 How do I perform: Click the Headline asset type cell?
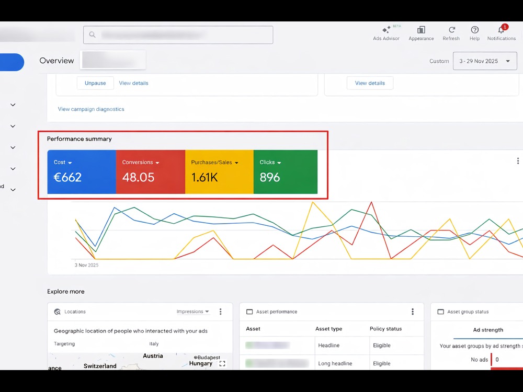(x=329, y=345)
